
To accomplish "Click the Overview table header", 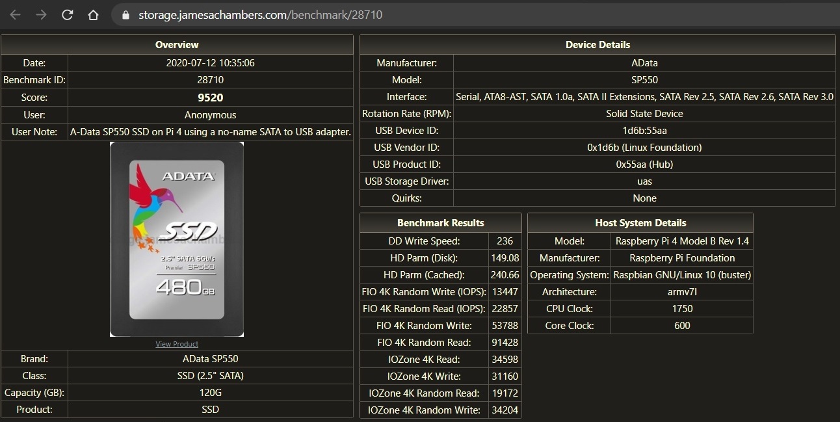I will (x=177, y=45).
